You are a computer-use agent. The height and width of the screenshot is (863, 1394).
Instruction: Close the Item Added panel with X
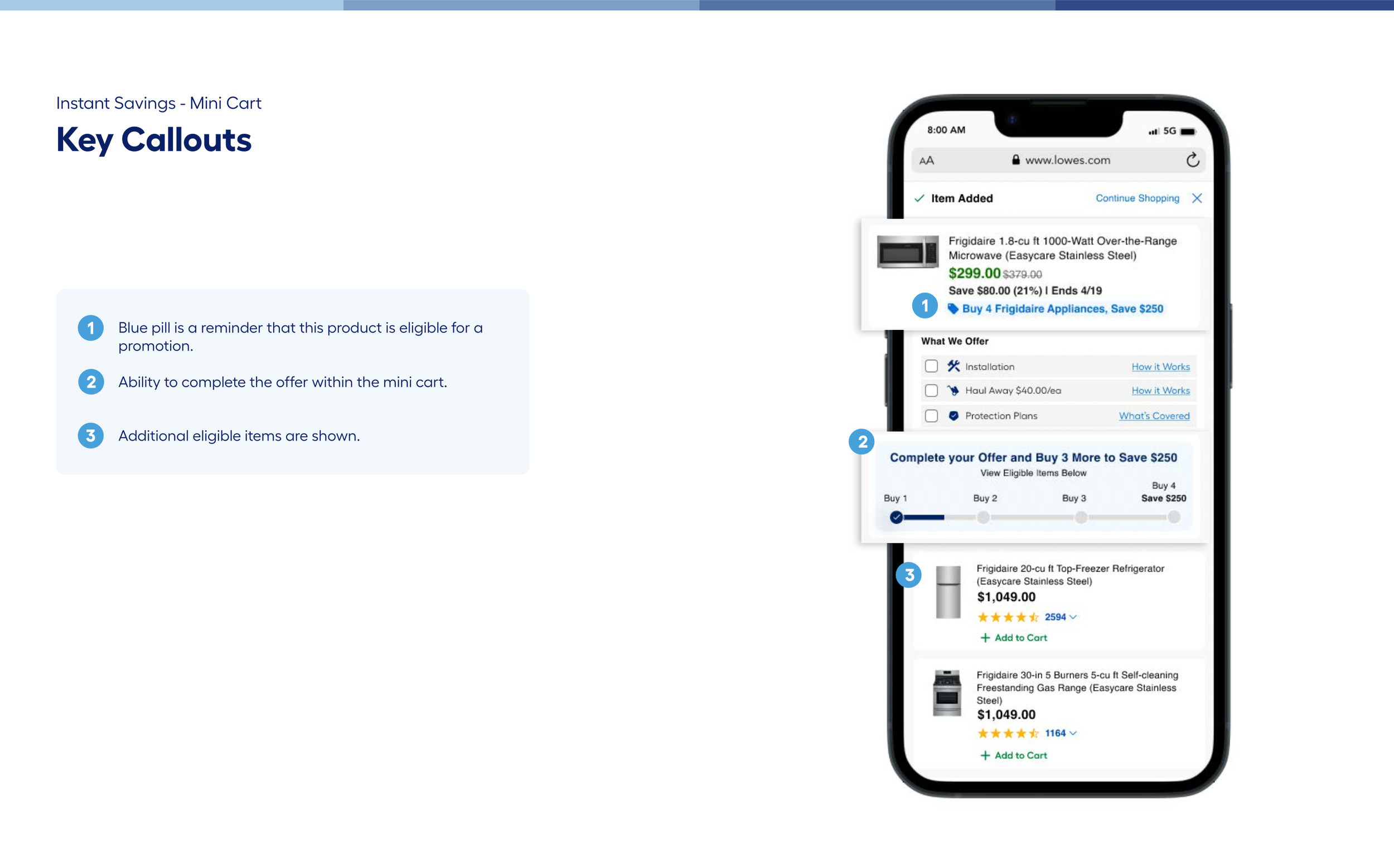click(1197, 198)
